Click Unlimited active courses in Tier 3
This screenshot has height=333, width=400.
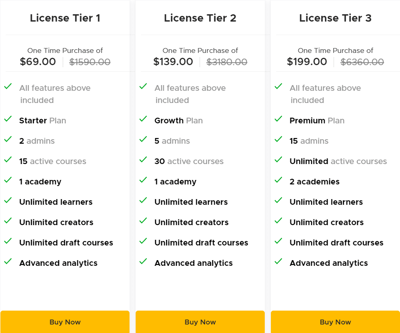point(338,161)
